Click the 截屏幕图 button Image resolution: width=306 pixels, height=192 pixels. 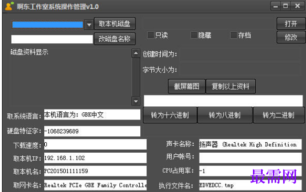[x=187, y=86]
